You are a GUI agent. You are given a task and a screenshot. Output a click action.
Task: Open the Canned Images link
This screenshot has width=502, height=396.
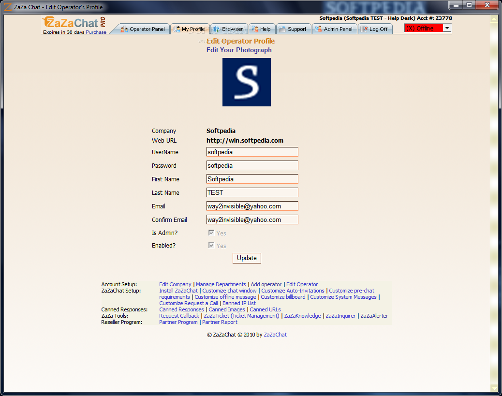point(227,309)
